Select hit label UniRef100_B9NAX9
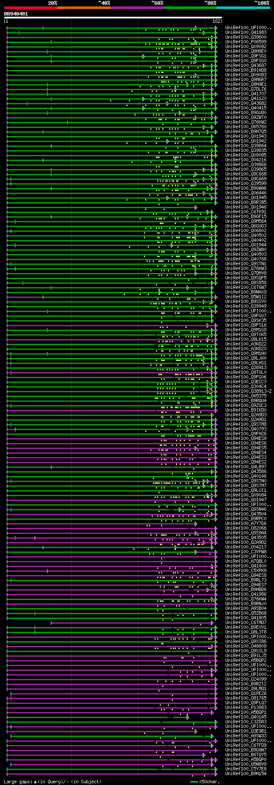Viewport: 274px width, 785px height. [x=246, y=292]
